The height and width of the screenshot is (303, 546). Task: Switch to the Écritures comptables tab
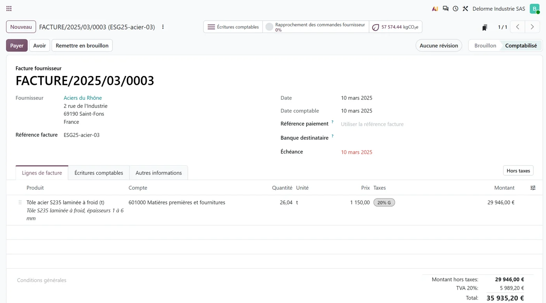[x=99, y=173]
